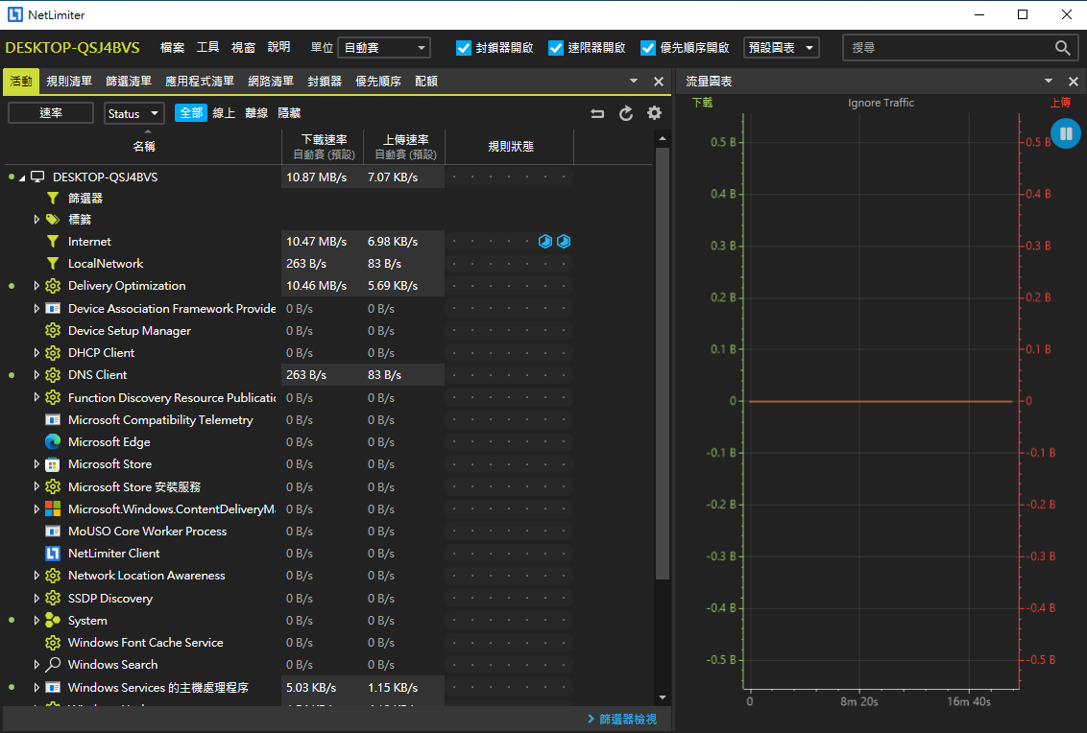Click the refresh arrow in the activity toolbar
Image resolution: width=1087 pixels, height=733 pixels.
pyautogui.click(x=626, y=113)
